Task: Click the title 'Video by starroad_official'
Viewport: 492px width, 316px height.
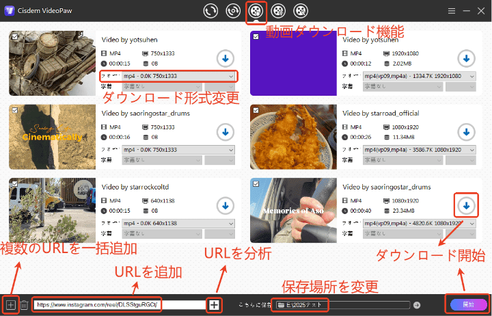Action: point(381,114)
